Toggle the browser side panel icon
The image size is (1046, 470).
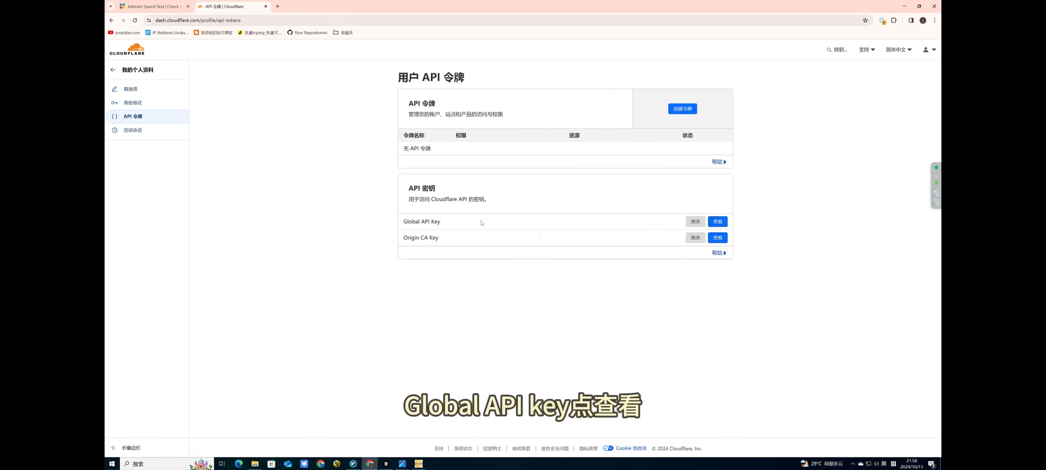[911, 20]
